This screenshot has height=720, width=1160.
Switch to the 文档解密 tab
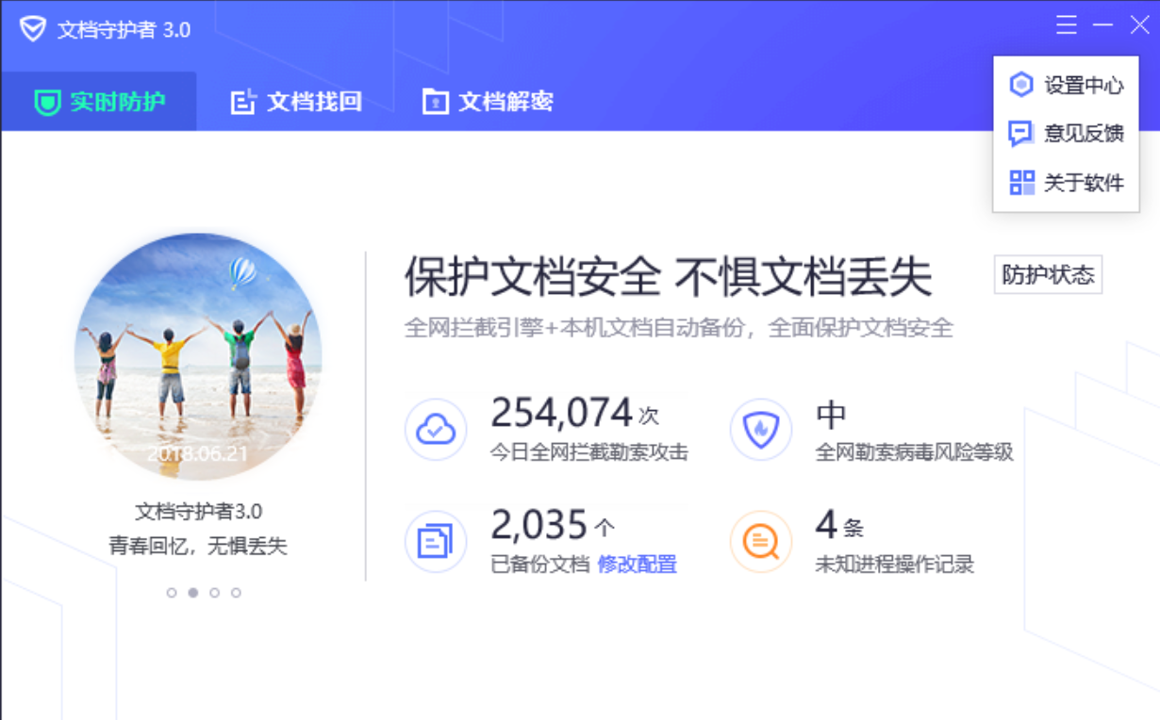coord(488,102)
